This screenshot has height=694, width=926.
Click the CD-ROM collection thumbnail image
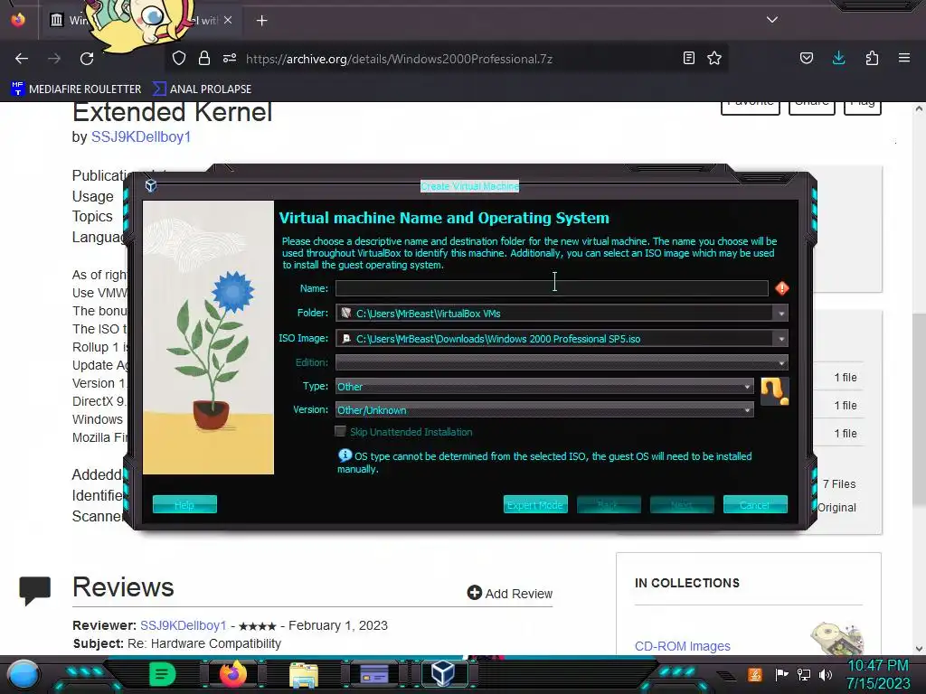(x=836, y=639)
